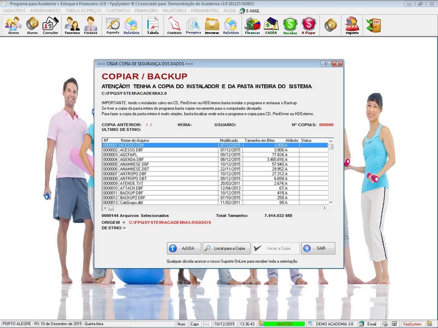Image resolution: width=438 pixels, height=328 pixels.
Task: Select the BACKUP.DBF file row
Action: 215,193
